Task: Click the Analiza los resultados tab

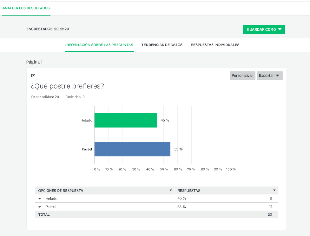Action: coord(26,8)
